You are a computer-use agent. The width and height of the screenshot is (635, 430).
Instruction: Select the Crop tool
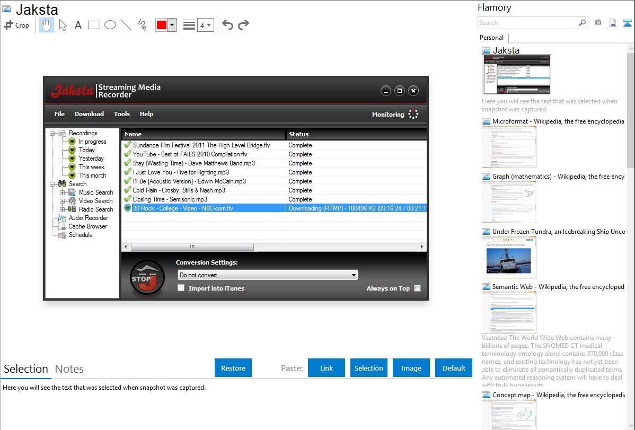(16, 25)
